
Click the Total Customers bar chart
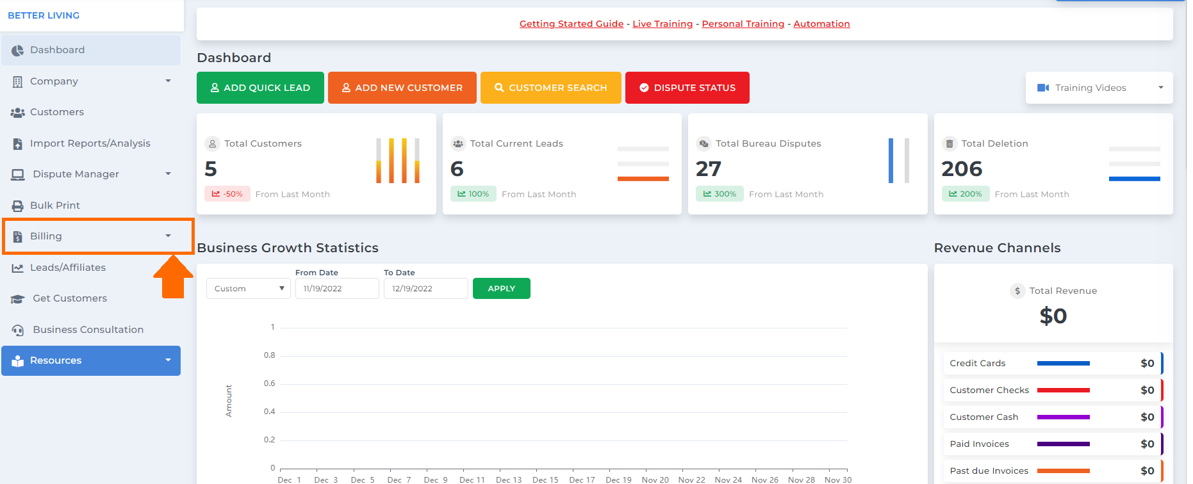398,161
